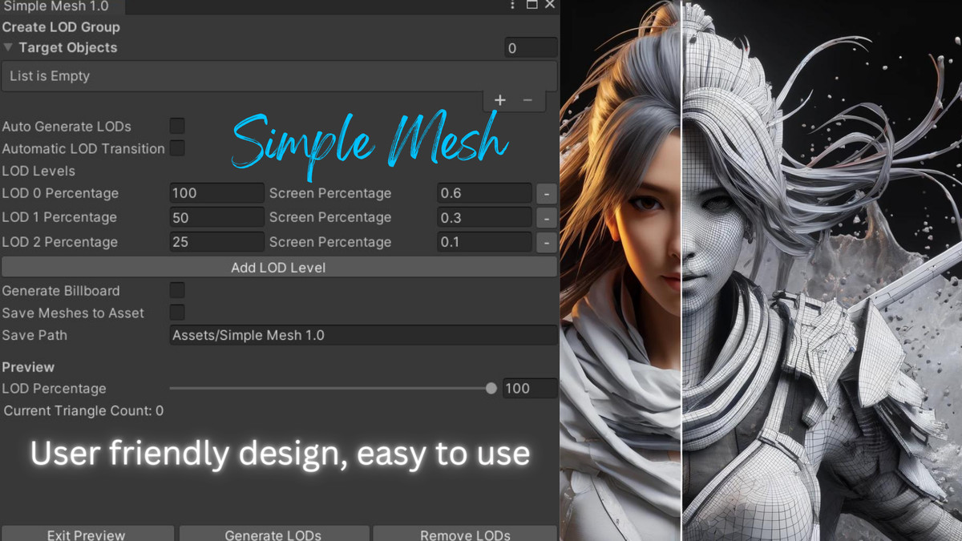Close the Simple Mesh 1.0 window
Screen dimensions: 962x541
(x=549, y=5)
